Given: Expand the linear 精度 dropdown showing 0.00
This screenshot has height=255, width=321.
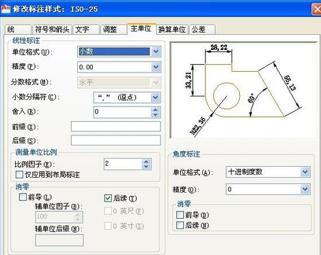Looking at the screenshot, I should coord(120,67).
